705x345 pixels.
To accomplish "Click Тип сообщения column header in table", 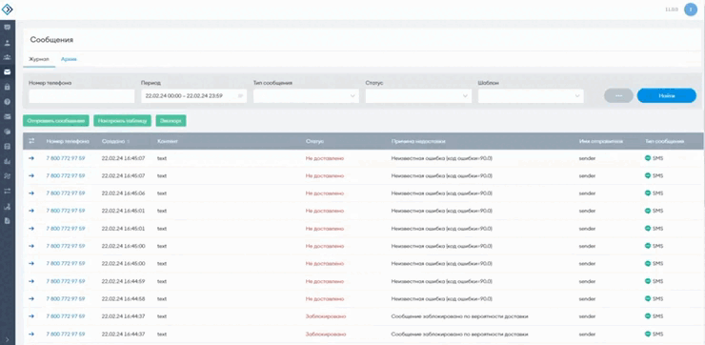I will pyautogui.click(x=665, y=141).
